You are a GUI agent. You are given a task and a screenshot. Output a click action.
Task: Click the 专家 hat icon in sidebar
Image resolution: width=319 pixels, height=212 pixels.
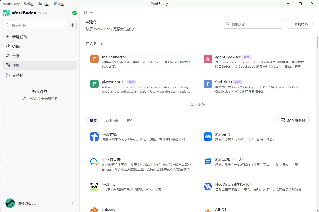tap(8, 56)
